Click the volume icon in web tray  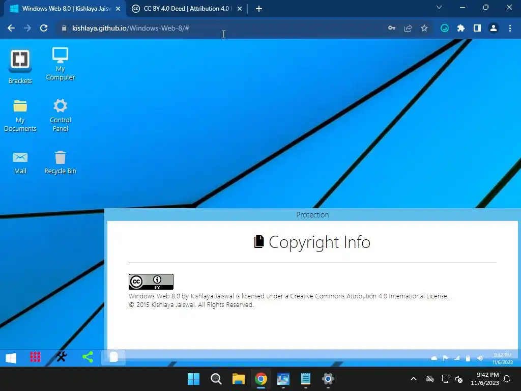click(x=480, y=358)
